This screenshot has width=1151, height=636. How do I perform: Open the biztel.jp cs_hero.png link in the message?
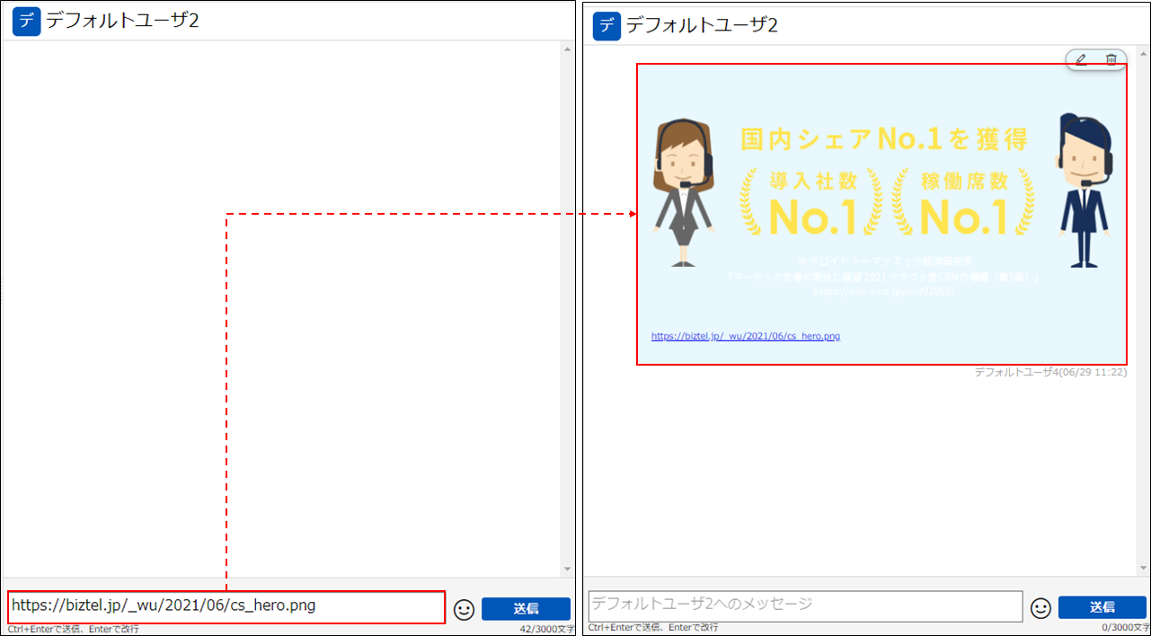(x=746, y=336)
